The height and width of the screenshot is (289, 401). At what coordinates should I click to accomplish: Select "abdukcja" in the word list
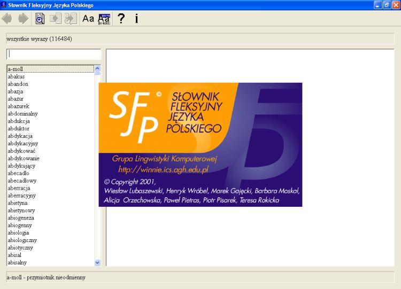(50, 121)
